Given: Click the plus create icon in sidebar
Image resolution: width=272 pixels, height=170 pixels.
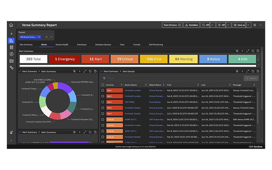Looking at the screenshot, I should pos(12,34).
